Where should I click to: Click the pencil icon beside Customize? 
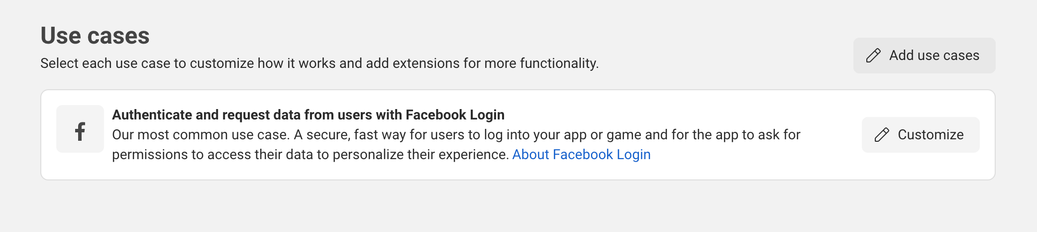click(882, 135)
